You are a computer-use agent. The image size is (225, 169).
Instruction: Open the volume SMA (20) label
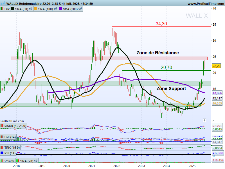click(x=27, y=161)
